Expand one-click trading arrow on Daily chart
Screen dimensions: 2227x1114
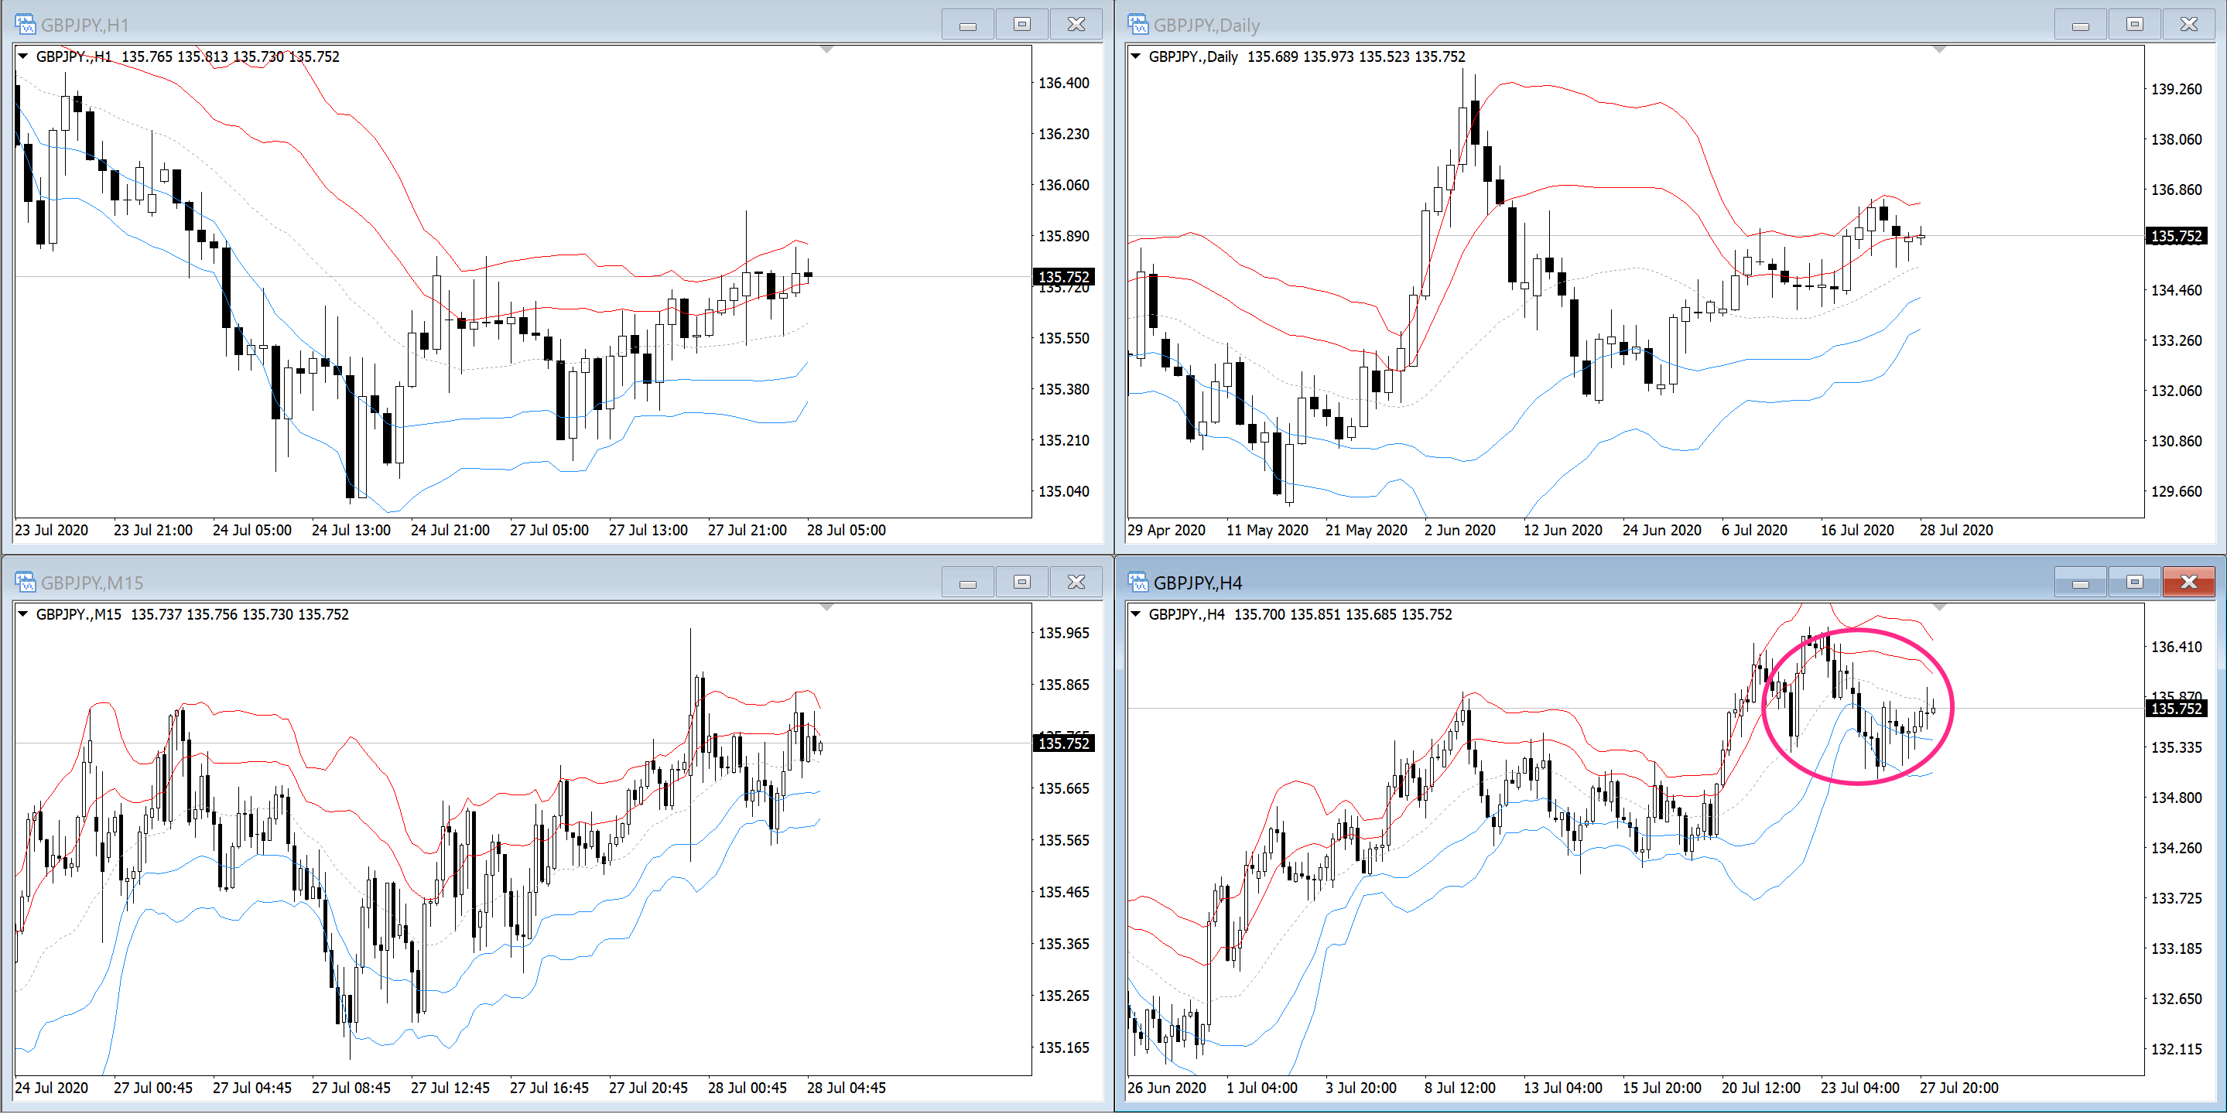tap(1136, 57)
